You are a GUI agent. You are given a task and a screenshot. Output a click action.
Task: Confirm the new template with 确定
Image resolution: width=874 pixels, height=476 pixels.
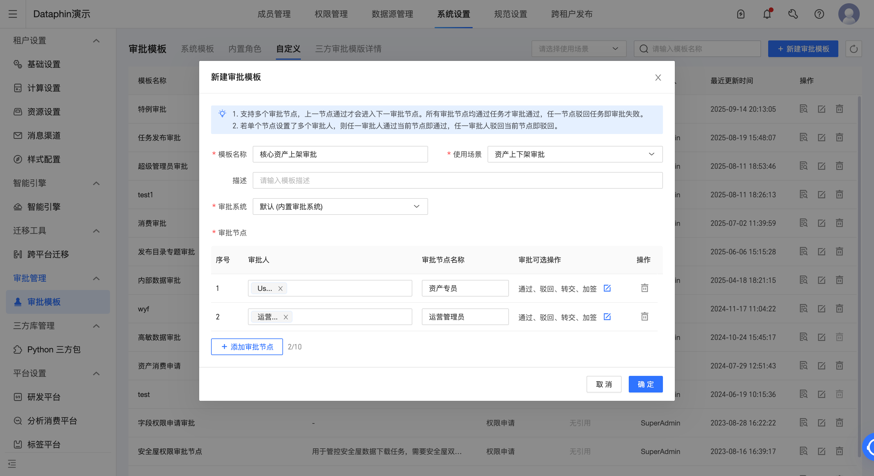tap(645, 384)
